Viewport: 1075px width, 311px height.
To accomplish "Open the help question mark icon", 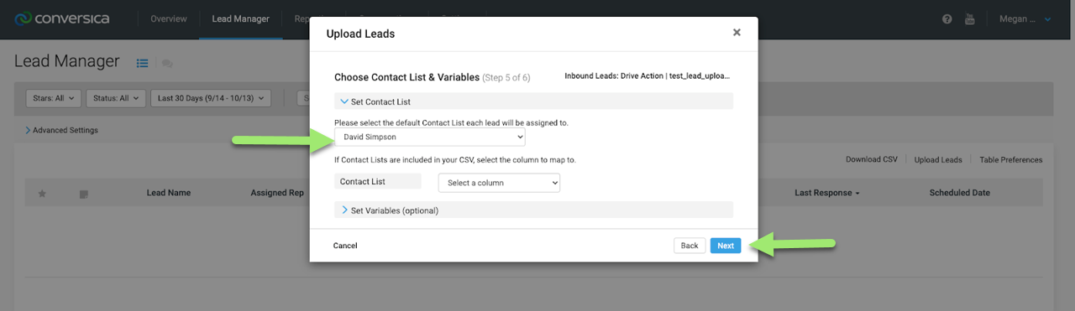I will point(947,19).
